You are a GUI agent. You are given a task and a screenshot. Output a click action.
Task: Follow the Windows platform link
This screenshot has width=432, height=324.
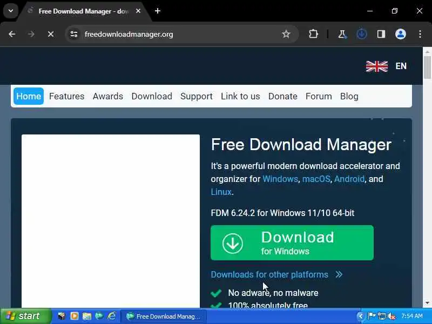pos(280,179)
